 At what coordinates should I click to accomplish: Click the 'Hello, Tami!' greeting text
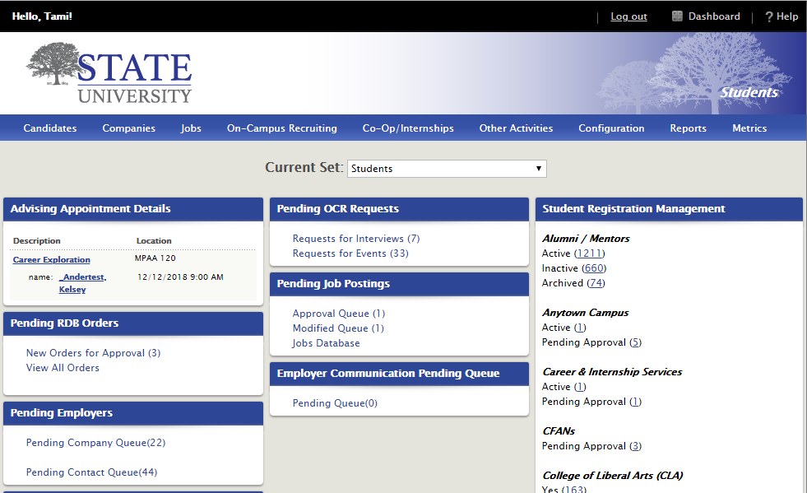(x=42, y=16)
